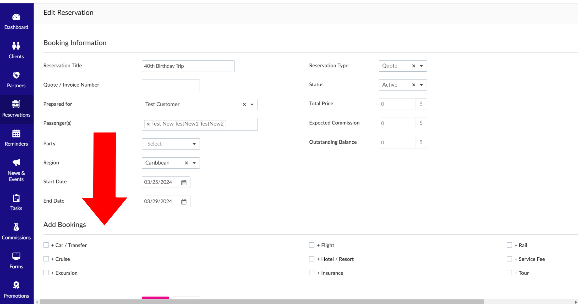Image resolution: width=578 pixels, height=307 pixels.
Task: Open Start Date calendar picker icon
Action: click(x=184, y=182)
